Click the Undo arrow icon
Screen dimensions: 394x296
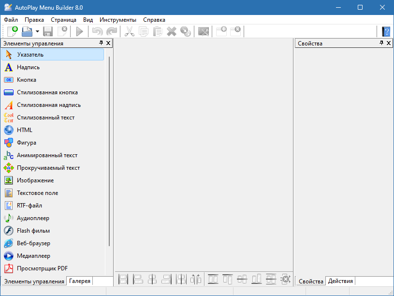[x=97, y=31]
